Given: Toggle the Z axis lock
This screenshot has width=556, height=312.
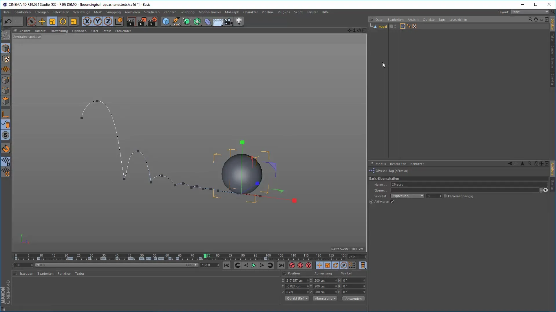Looking at the screenshot, I should pos(108,21).
